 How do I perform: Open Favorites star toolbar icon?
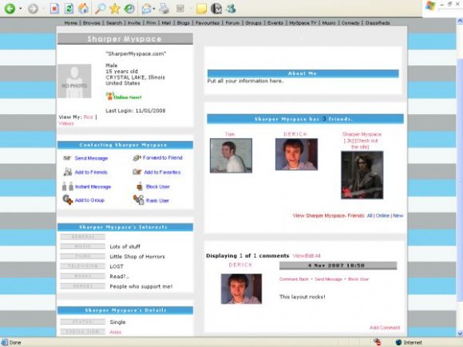point(115,9)
